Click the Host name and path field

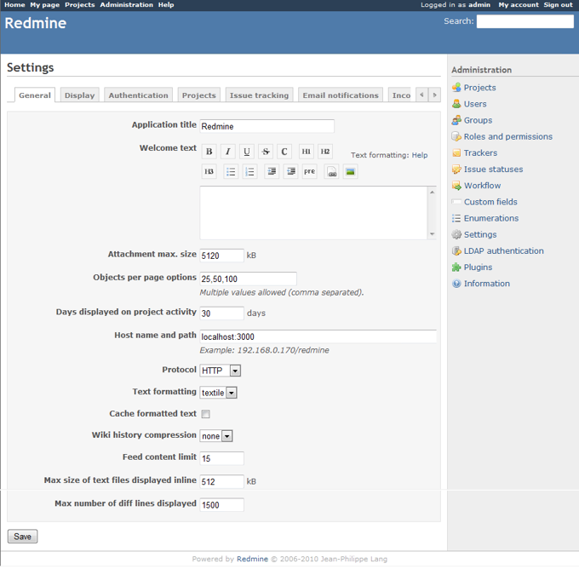coord(318,336)
